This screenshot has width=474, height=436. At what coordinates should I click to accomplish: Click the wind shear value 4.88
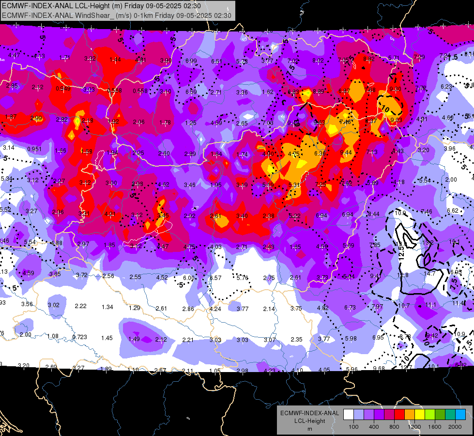click(57, 243)
